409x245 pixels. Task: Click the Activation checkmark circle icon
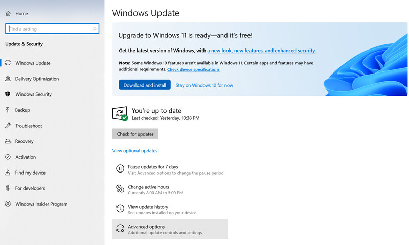(8, 157)
